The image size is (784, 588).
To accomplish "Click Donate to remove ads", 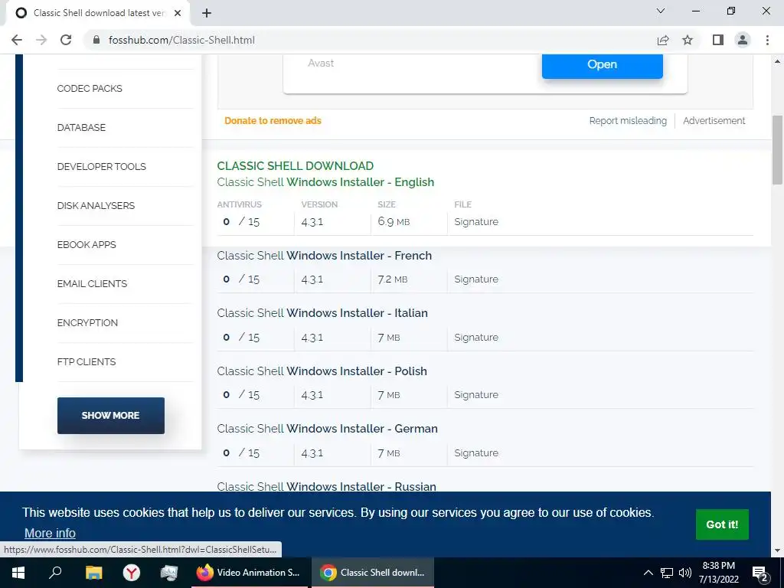I will point(273,120).
